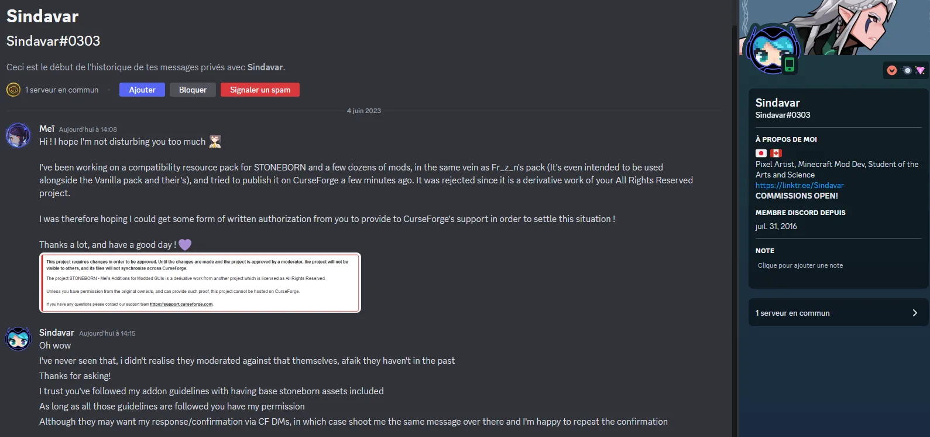Click the orange HypeSquad badge
The width and height of the screenshot is (930, 437).
tap(892, 70)
